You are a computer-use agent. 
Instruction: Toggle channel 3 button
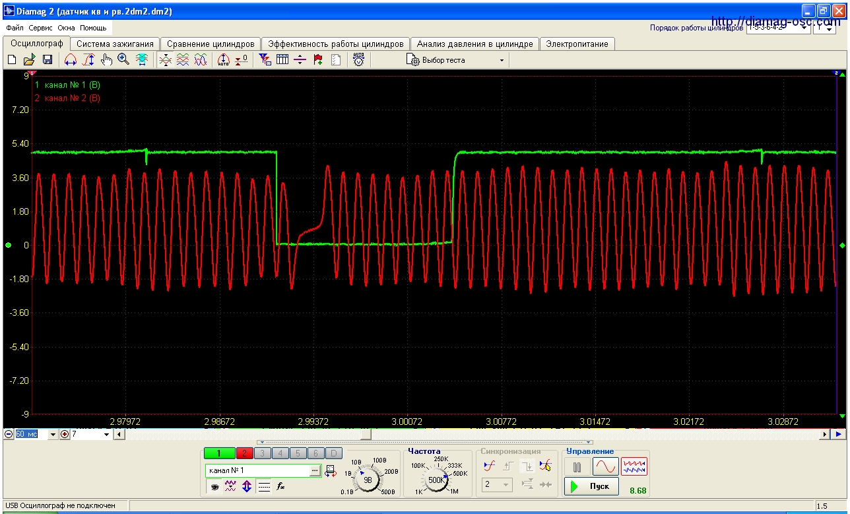[263, 453]
